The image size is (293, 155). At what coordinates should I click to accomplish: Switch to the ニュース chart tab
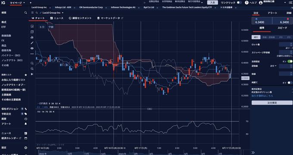pyautogui.click(x=57, y=18)
